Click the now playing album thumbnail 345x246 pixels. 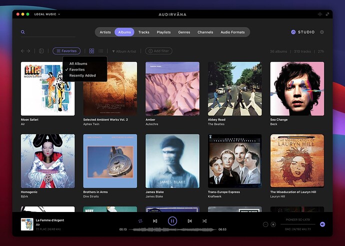tap(27, 224)
